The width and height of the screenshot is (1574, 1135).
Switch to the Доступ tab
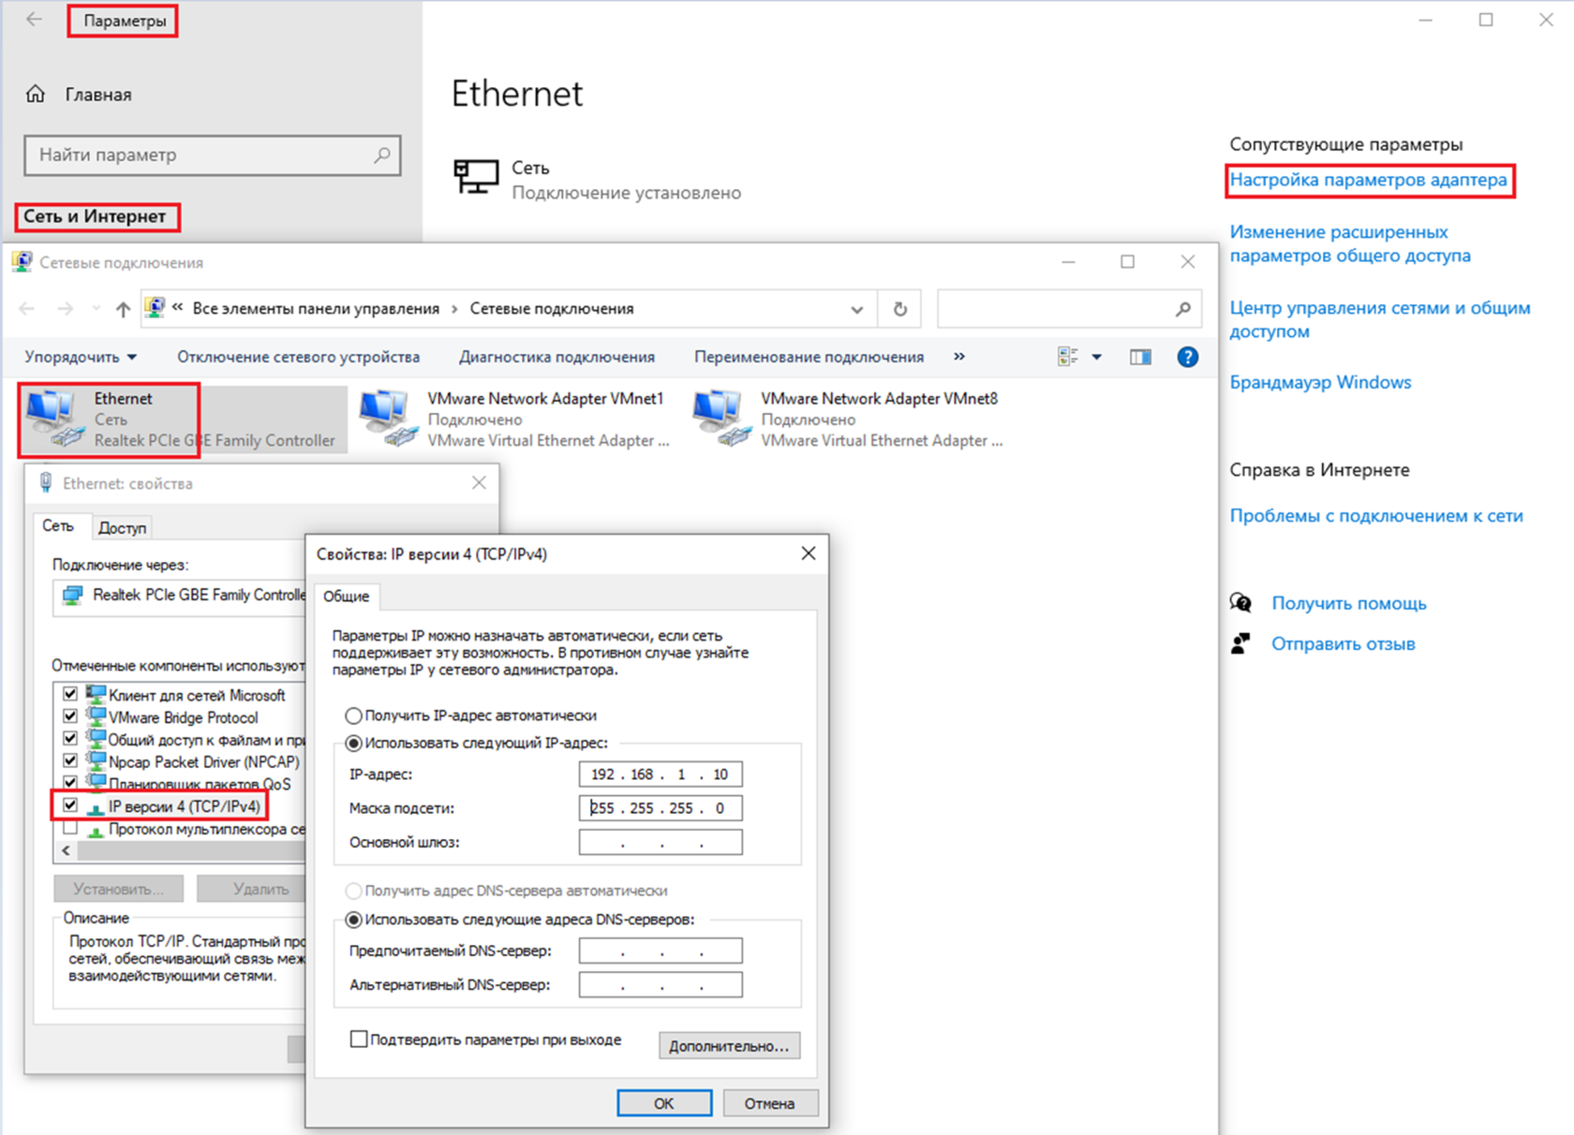tap(123, 528)
